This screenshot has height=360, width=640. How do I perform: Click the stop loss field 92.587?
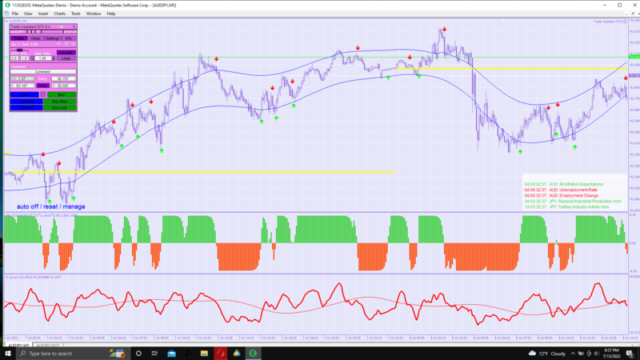point(64,86)
